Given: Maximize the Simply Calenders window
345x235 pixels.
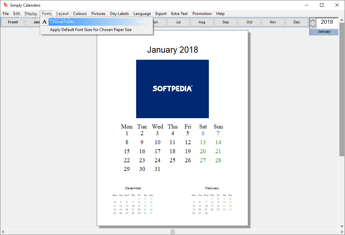Looking at the screenshot, I should tap(322, 5).
